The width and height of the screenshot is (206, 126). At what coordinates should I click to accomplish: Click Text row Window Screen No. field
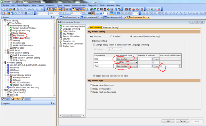(145, 66)
